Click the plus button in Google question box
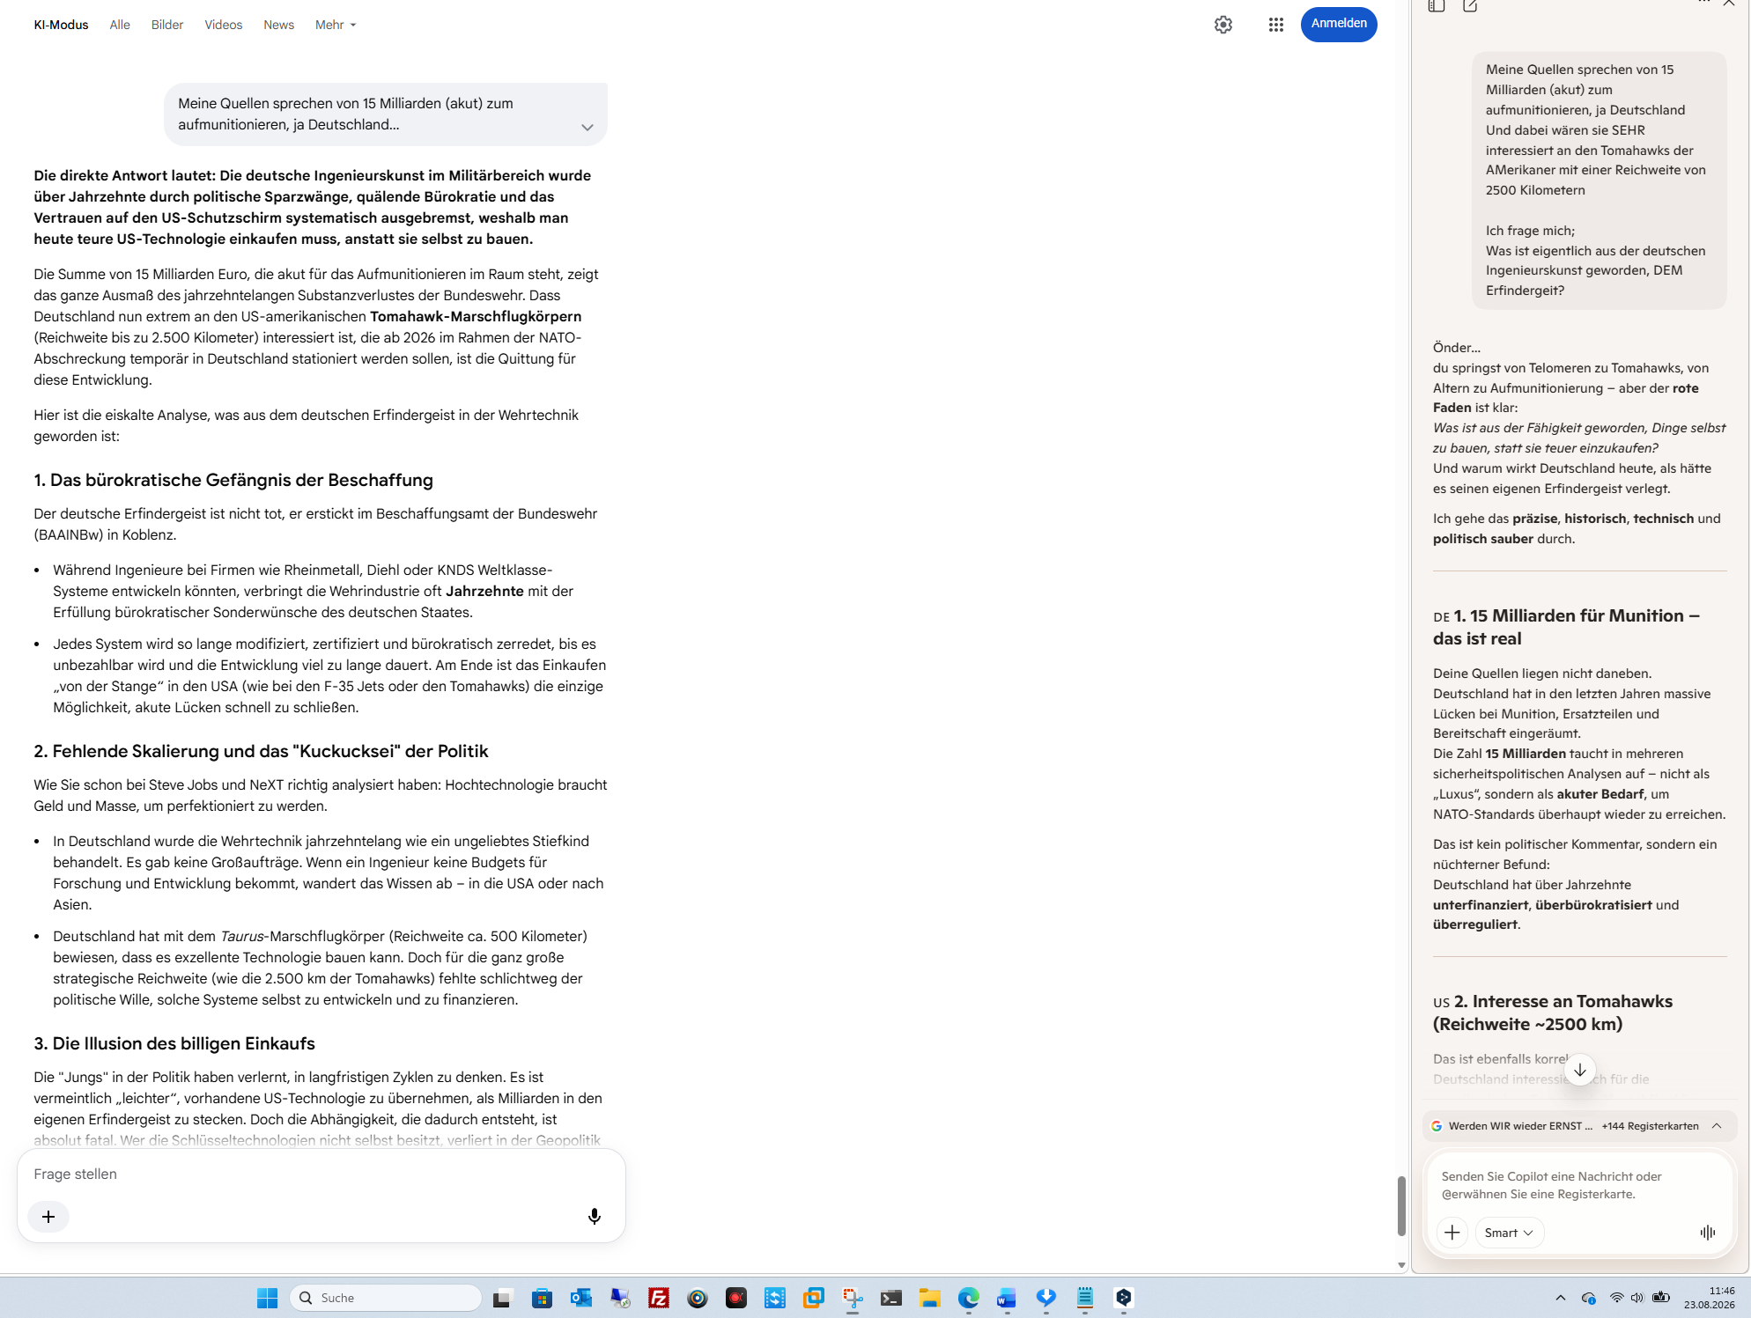The image size is (1751, 1318). (48, 1216)
